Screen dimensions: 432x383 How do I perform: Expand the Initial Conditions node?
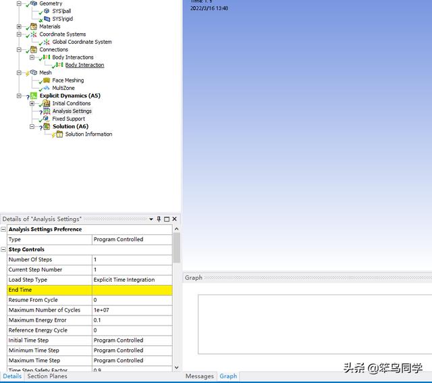tap(32, 103)
